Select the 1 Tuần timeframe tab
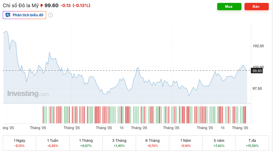Screen dimensions: 273x152 pyautogui.click(x=53, y=143)
